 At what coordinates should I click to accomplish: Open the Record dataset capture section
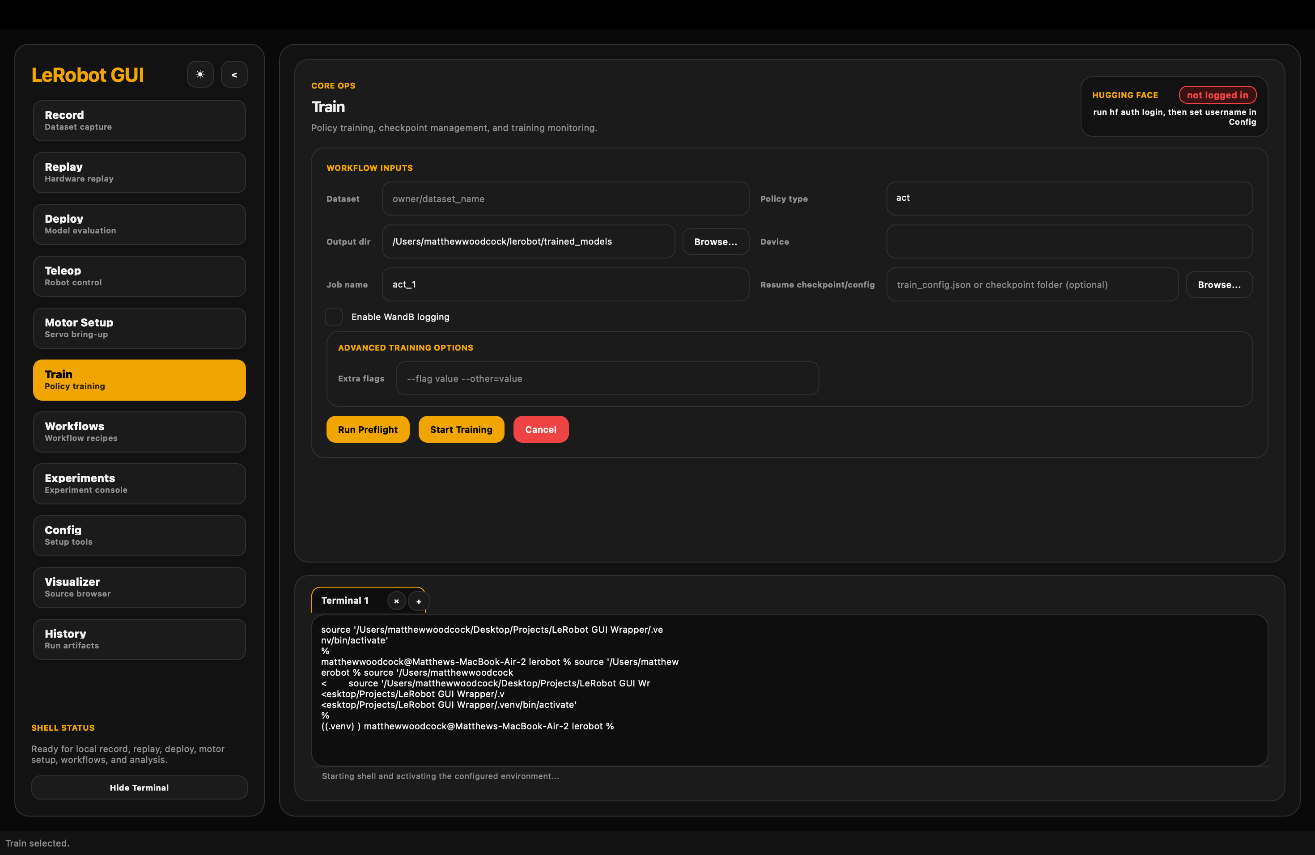pos(139,120)
